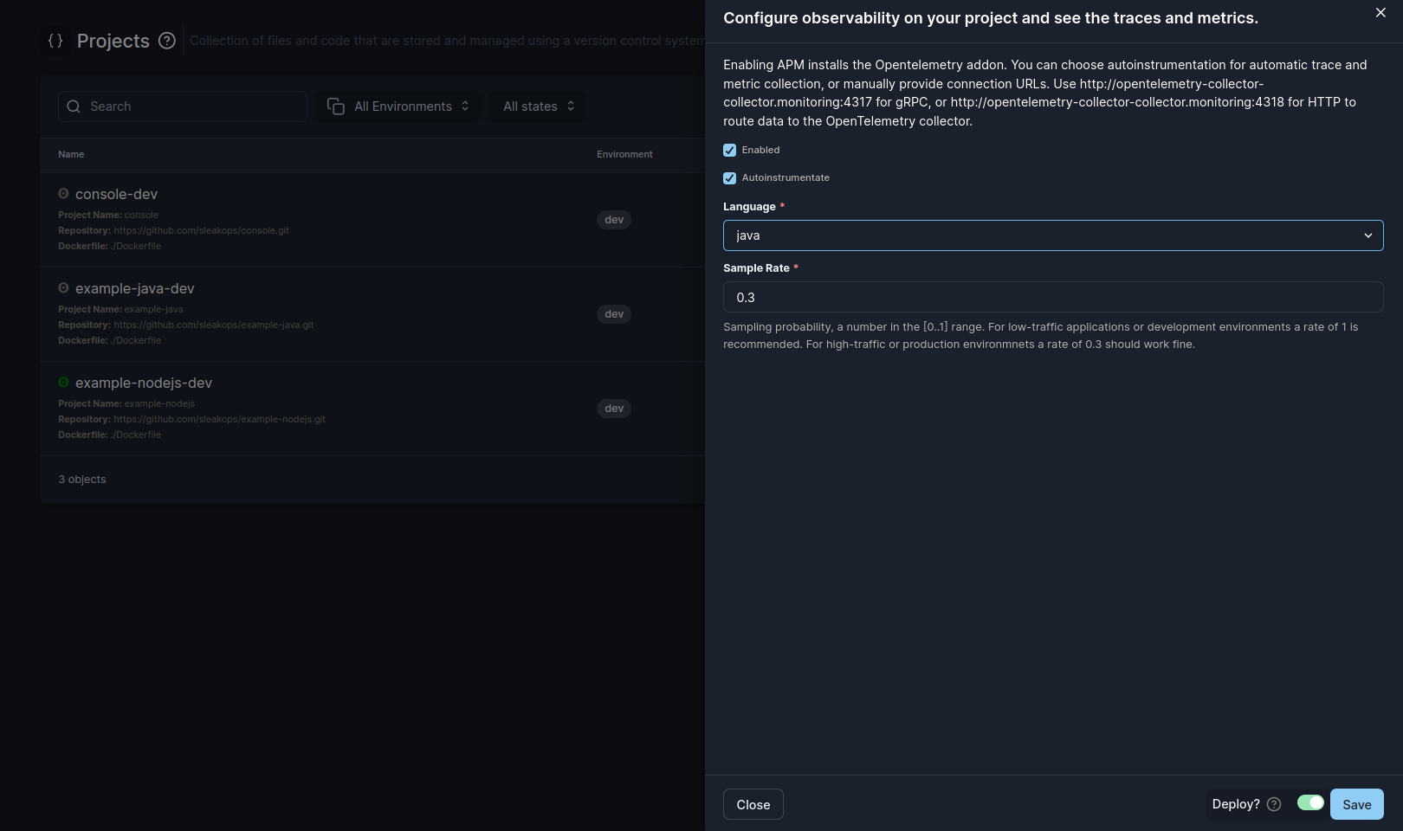Click 'Project Name: example-java' text
1403x831 pixels.
pyautogui.click(x=120, y=309)
